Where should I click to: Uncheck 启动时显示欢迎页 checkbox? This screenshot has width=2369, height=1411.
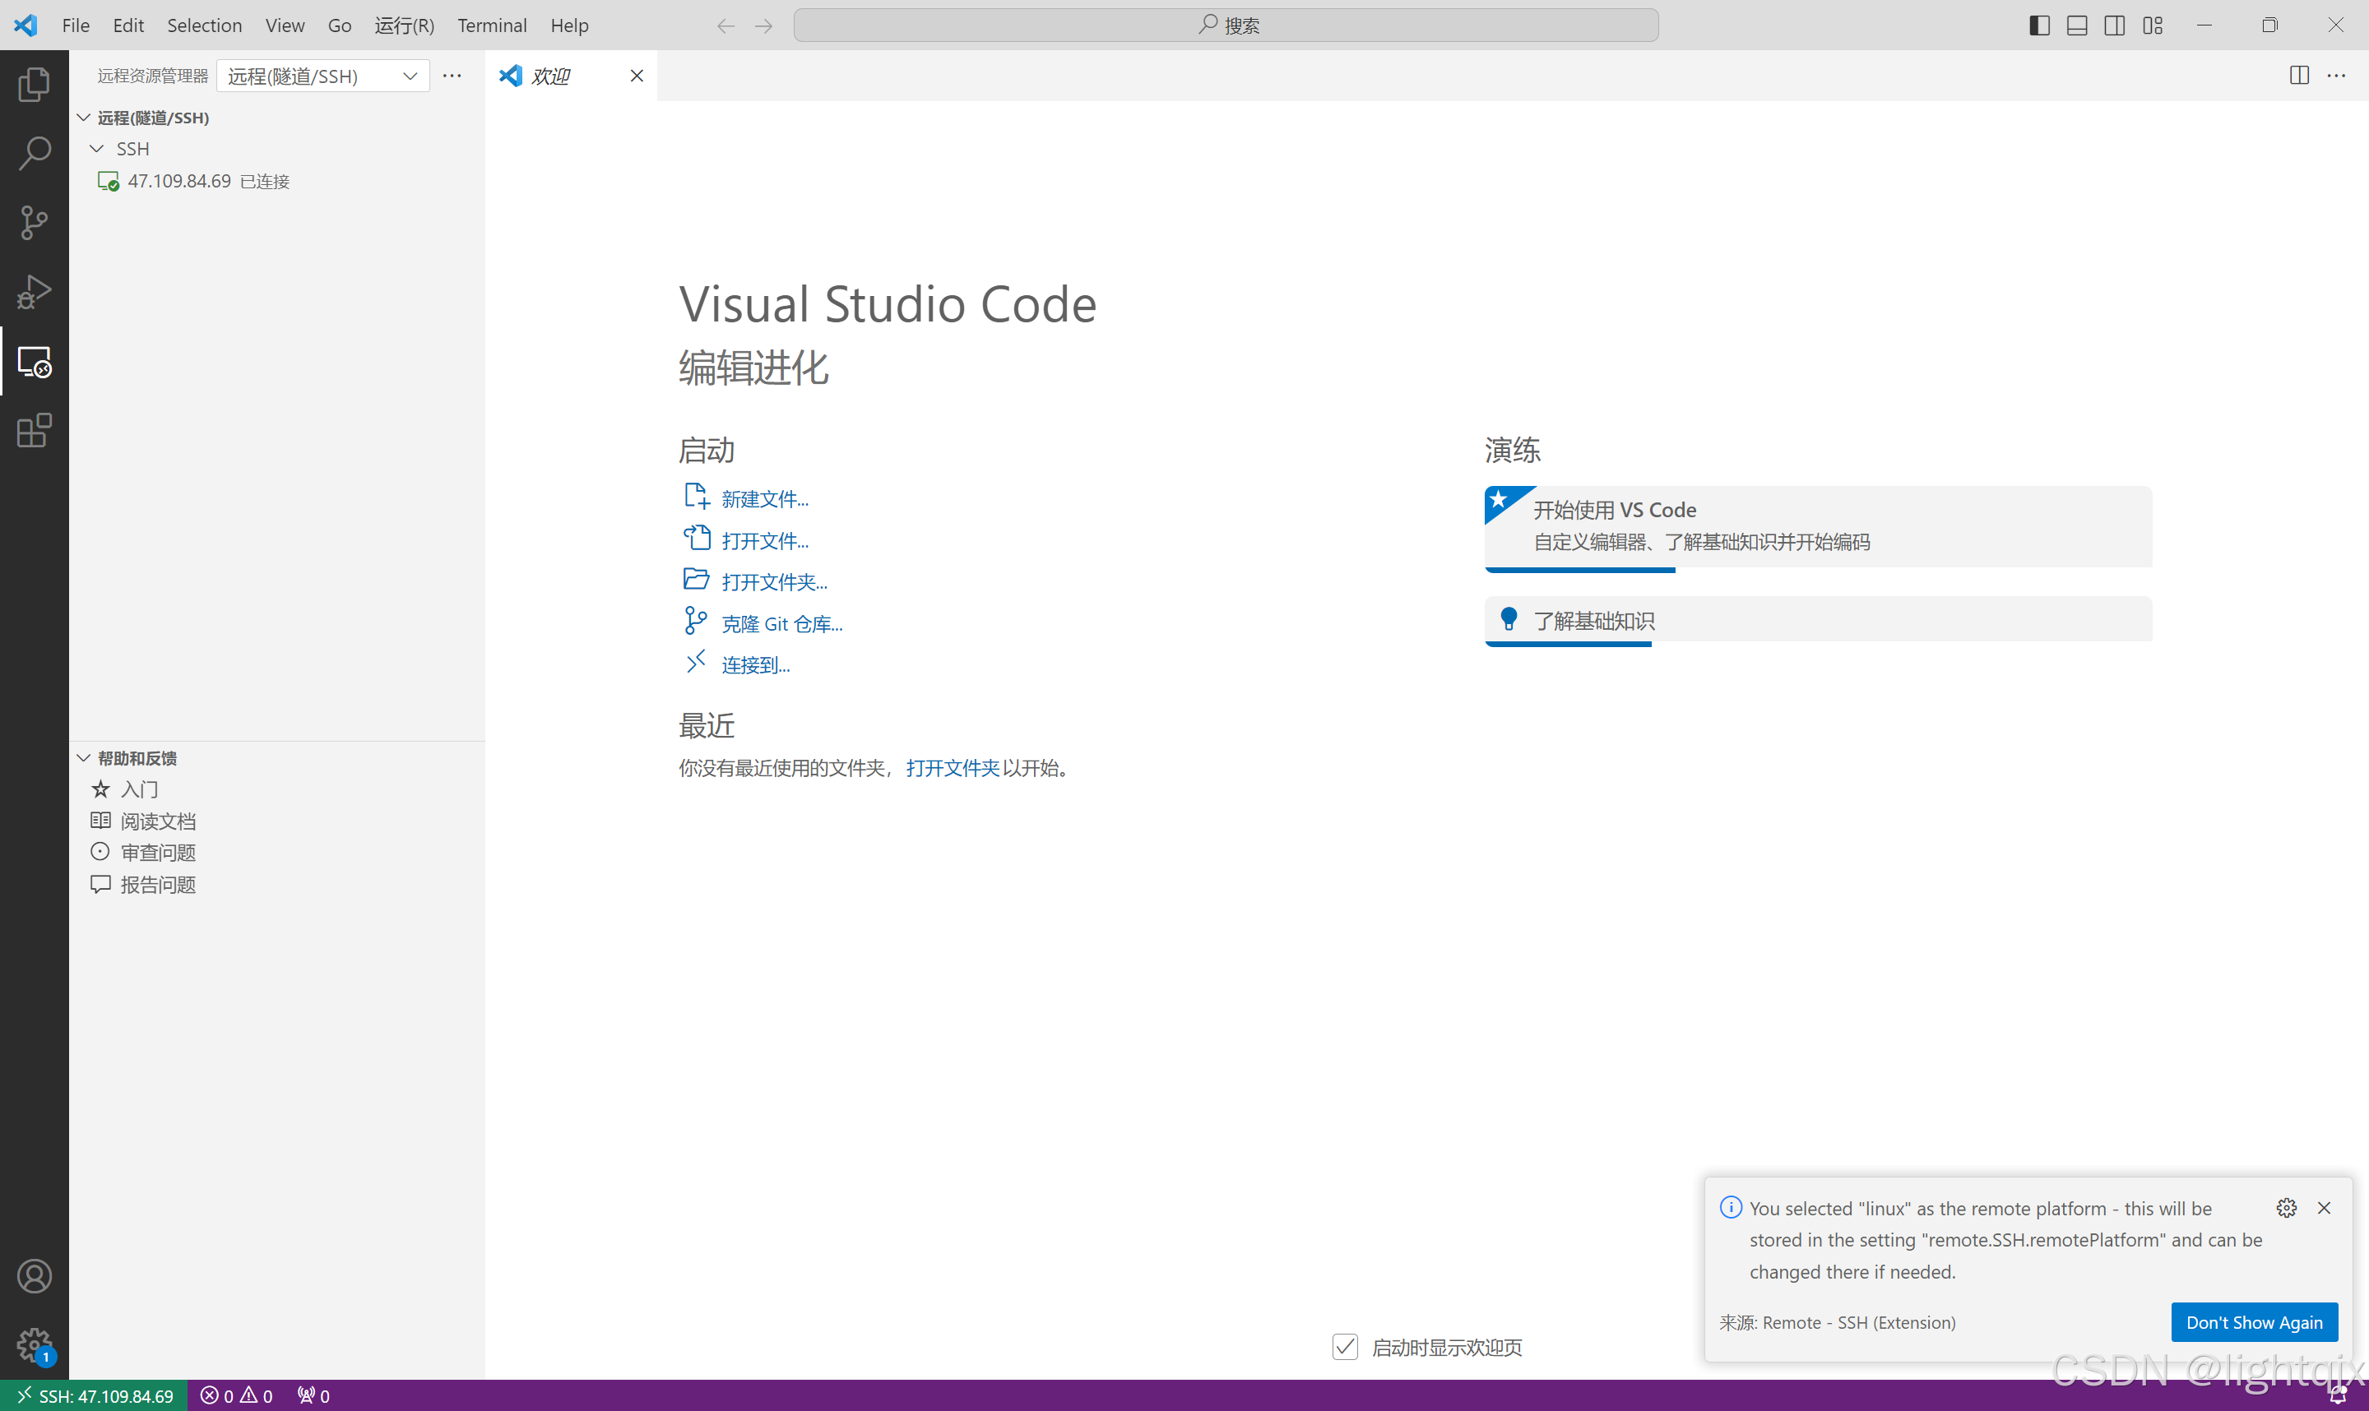1345,1348
